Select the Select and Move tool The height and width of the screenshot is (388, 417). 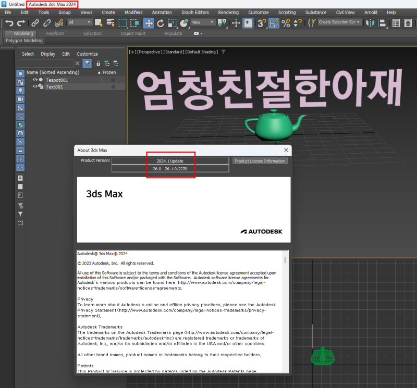coord(149,23)
